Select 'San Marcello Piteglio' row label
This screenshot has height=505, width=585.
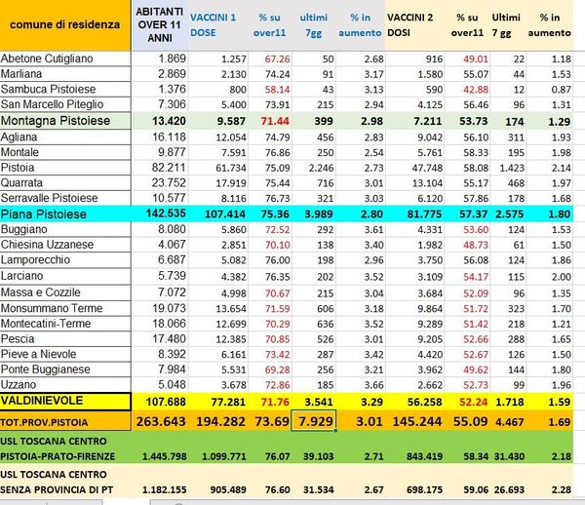pyautogui.click(x=65, y=104)
